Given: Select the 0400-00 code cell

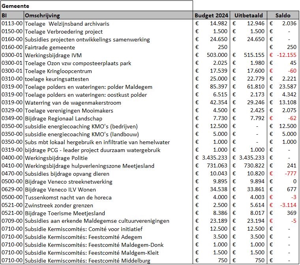Looking at the screenshot, I should (x=13, y=158).
